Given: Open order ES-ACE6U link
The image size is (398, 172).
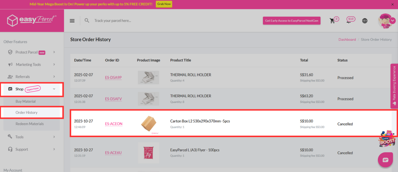Looking at the screenshot, I should (x=113, y=153).
